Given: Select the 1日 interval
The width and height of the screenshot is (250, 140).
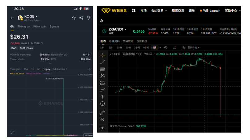Looking at the screenshot, I should 154,48.
